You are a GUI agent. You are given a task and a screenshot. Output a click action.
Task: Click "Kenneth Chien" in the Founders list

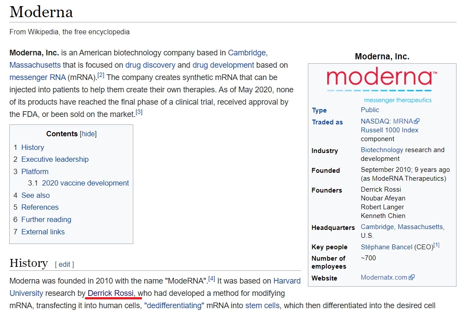click(x=383, y=216)
